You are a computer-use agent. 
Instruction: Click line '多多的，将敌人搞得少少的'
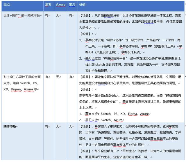[130, 102]
